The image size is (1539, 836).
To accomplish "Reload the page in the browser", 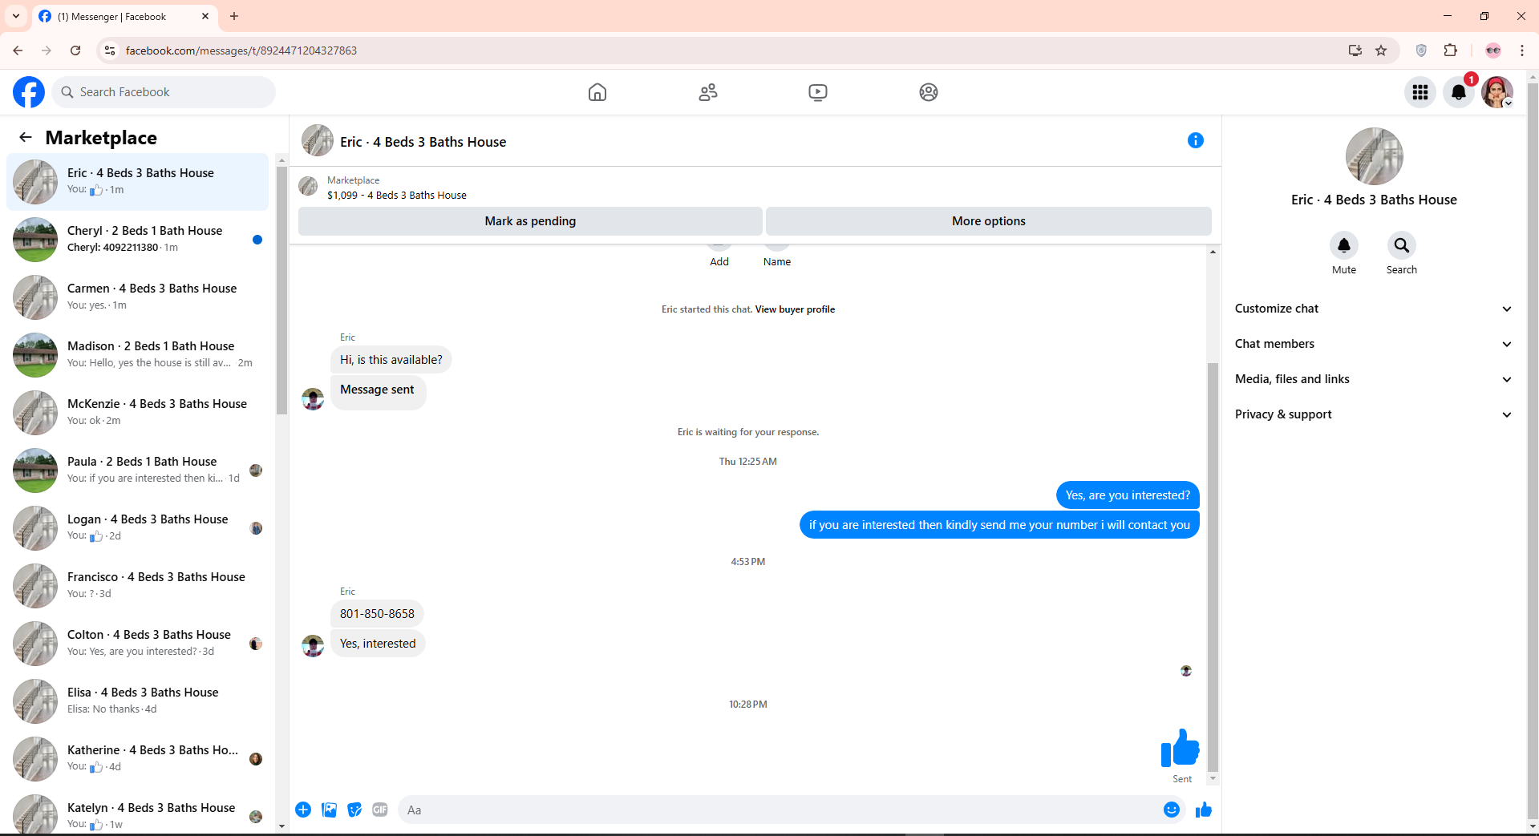I will [75, 50].
